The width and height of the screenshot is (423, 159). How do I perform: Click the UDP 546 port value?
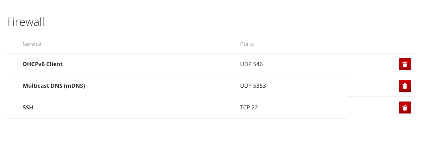click(x=251, y=64)
